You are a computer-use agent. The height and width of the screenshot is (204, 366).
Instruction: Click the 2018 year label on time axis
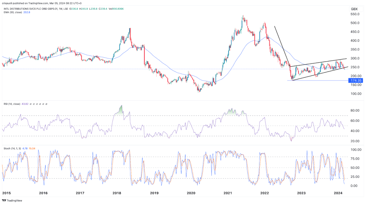pos(117,193)
